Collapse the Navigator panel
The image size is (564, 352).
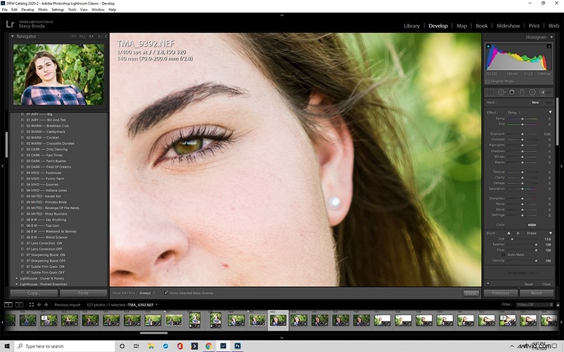coord(13,36)
